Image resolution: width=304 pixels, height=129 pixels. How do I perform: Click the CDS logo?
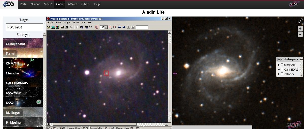point(9,4)
